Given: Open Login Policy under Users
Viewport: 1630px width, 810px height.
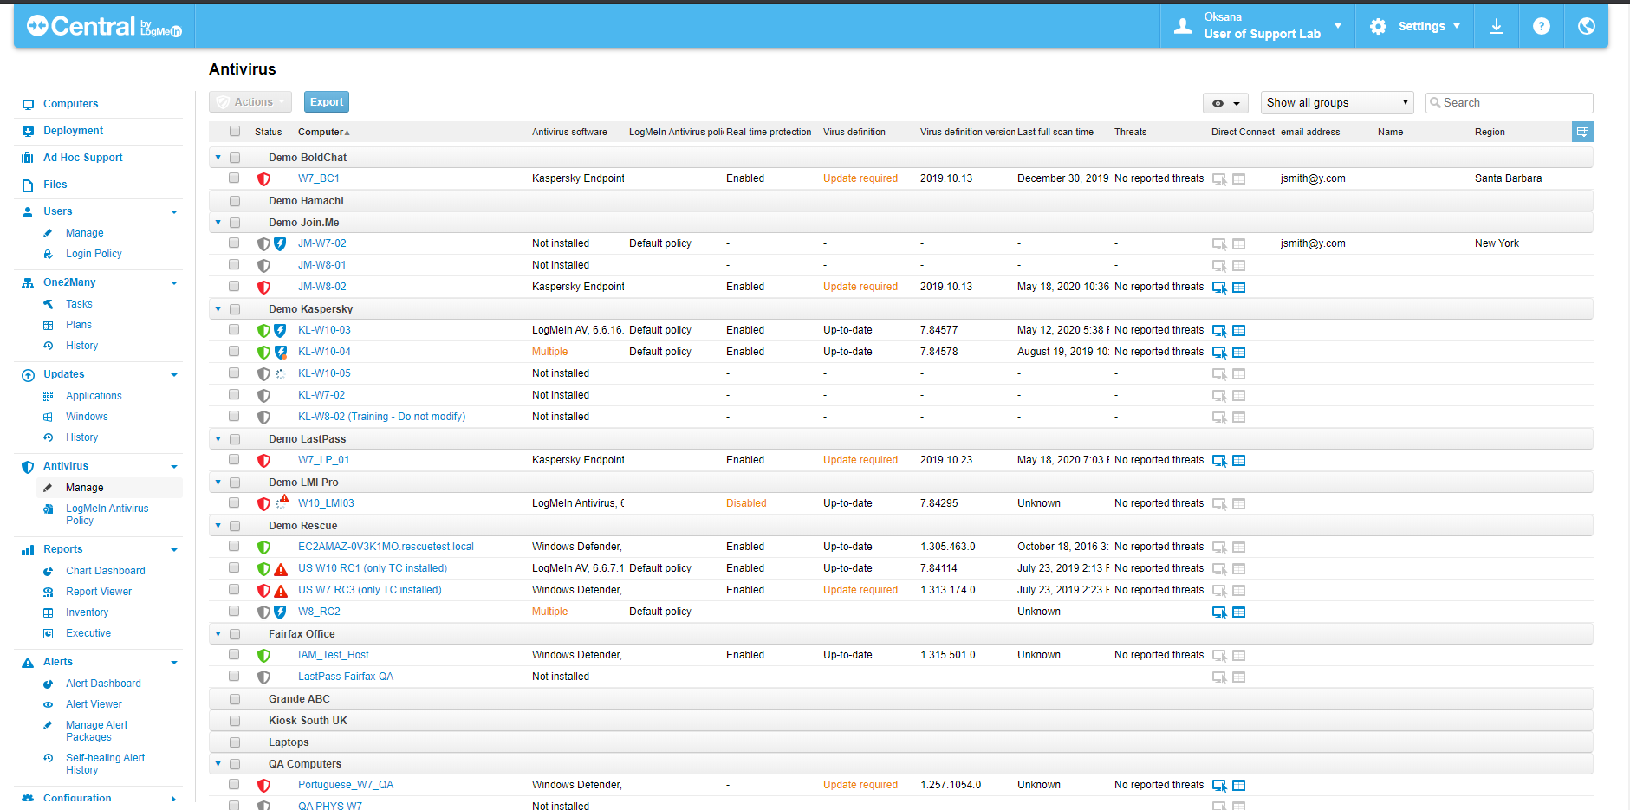Looking at the screenshot, I should coord(94,254).
